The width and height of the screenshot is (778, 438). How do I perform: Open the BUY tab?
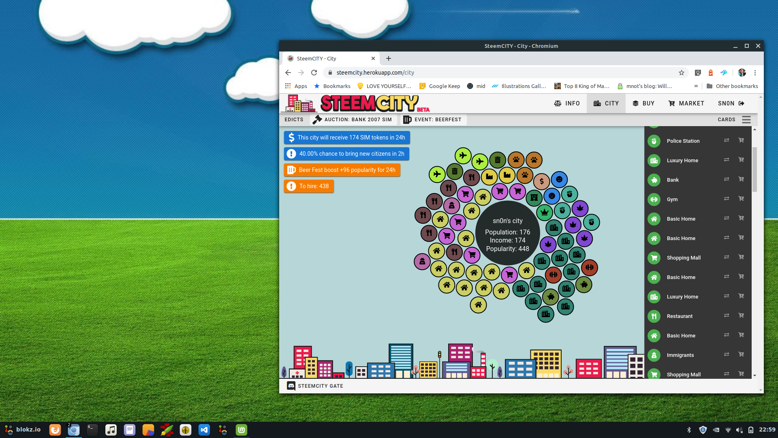coord(643,103)
